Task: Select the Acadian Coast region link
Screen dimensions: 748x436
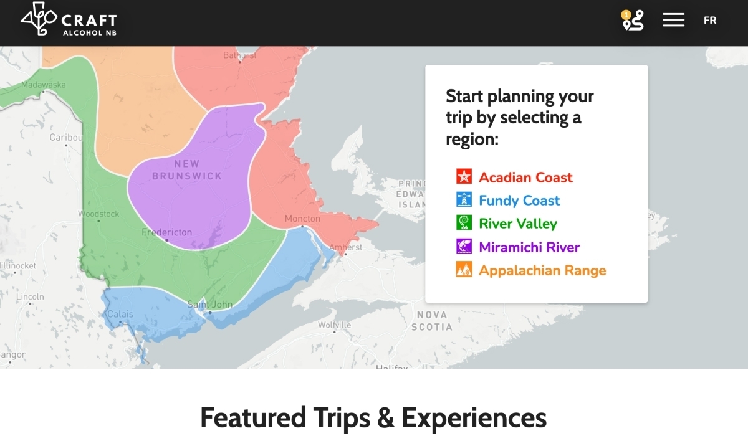Action: [525, 177]
